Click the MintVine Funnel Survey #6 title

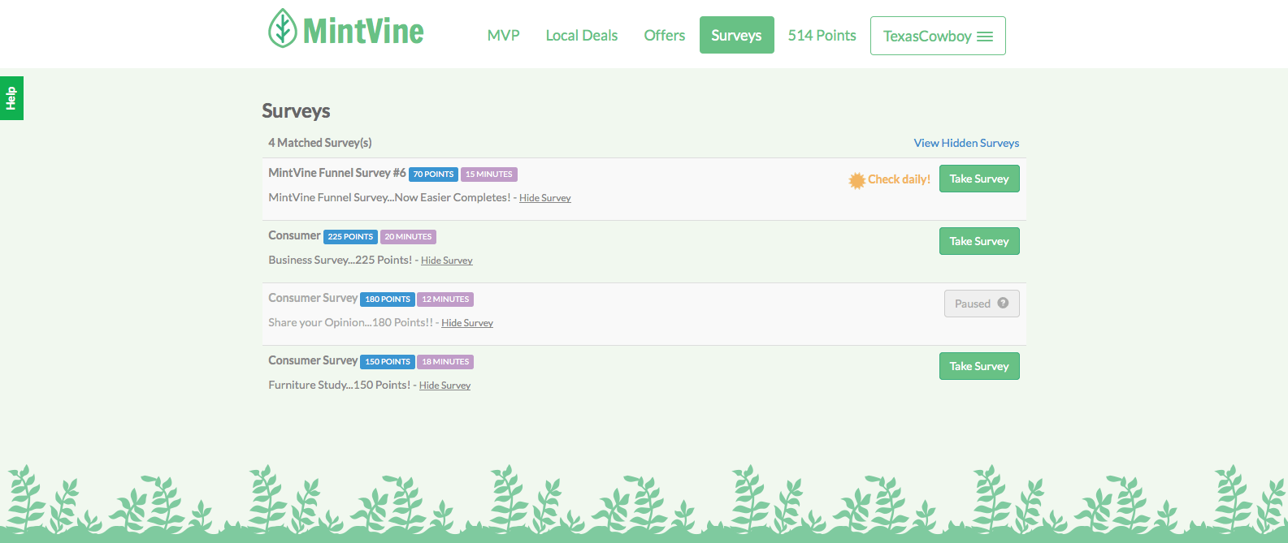pyautogui.click(x=337, y=173)
